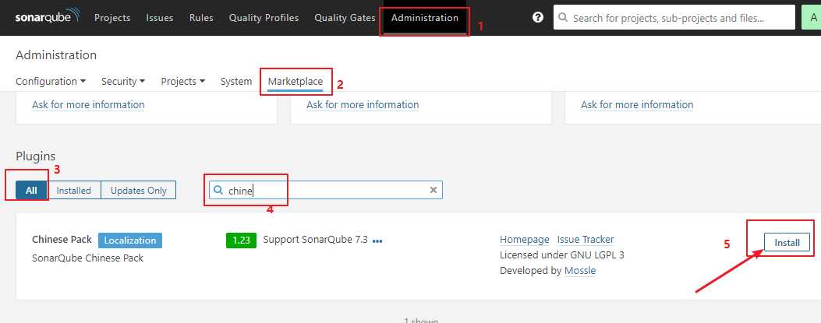
Task: Filter plugins by Updates Only
Action: click(x=138, y=190)
